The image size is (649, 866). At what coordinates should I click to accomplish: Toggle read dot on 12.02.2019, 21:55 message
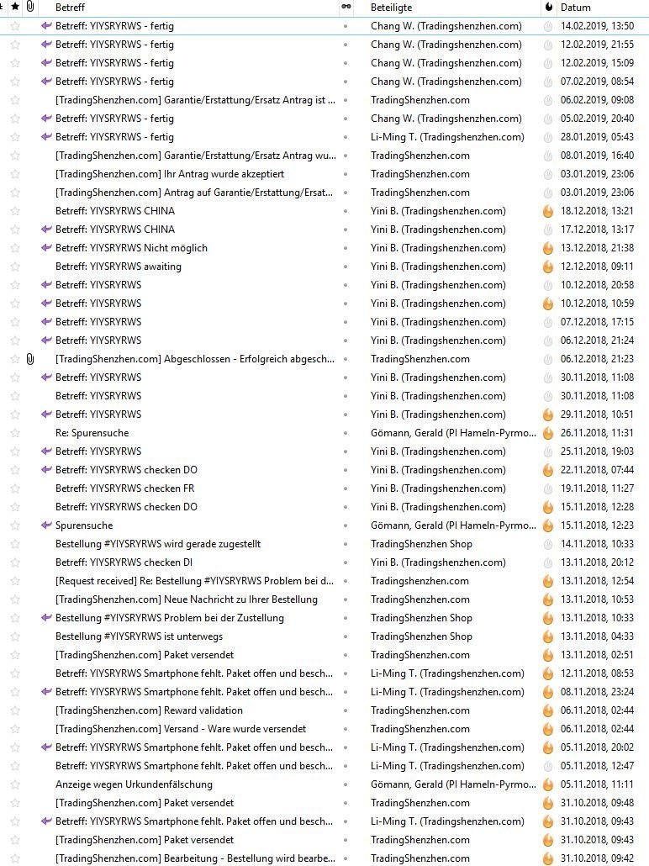coord(346,45)
